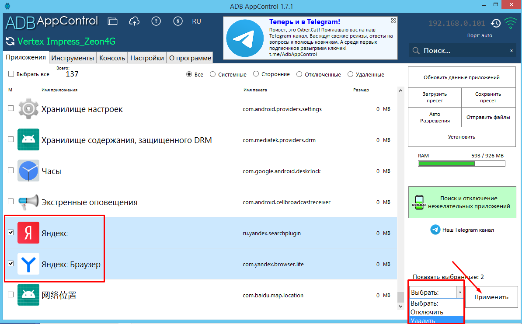
Task: Open the help question mark icon
Action: 156,21
